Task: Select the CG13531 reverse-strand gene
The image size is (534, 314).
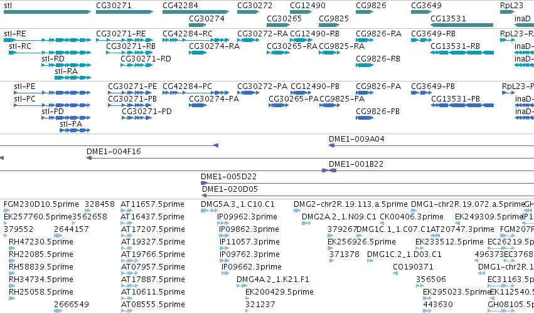Action: [462, 25]
